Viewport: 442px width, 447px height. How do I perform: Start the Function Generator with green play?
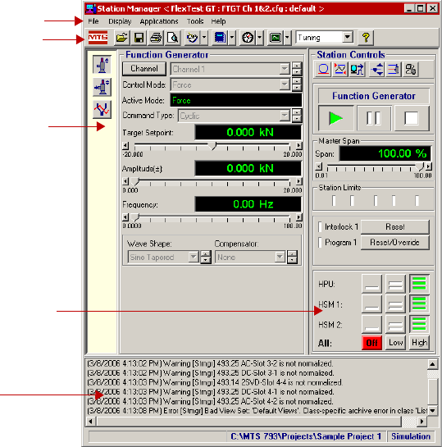point(336,118)
